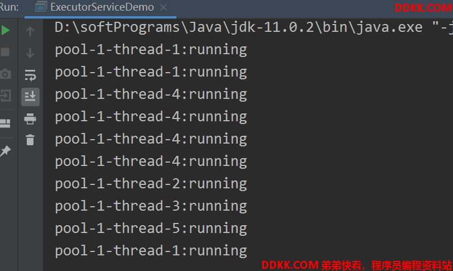Close the ExecutorServiceDemo tab
The height and width of the screenshot is (271, 453).
[x=163, y=7]
